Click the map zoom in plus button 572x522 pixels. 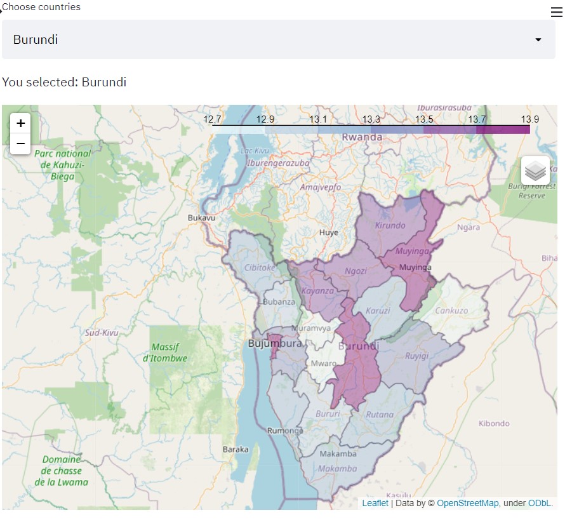(x=20, y=123)
